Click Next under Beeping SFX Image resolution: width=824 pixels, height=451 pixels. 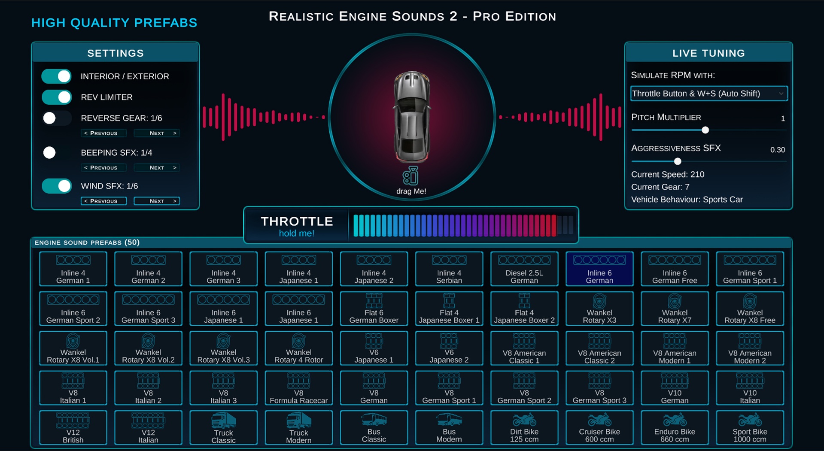coord(157,168)
